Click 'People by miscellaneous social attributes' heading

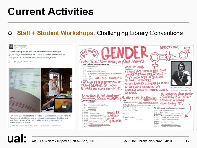[169, 108]
